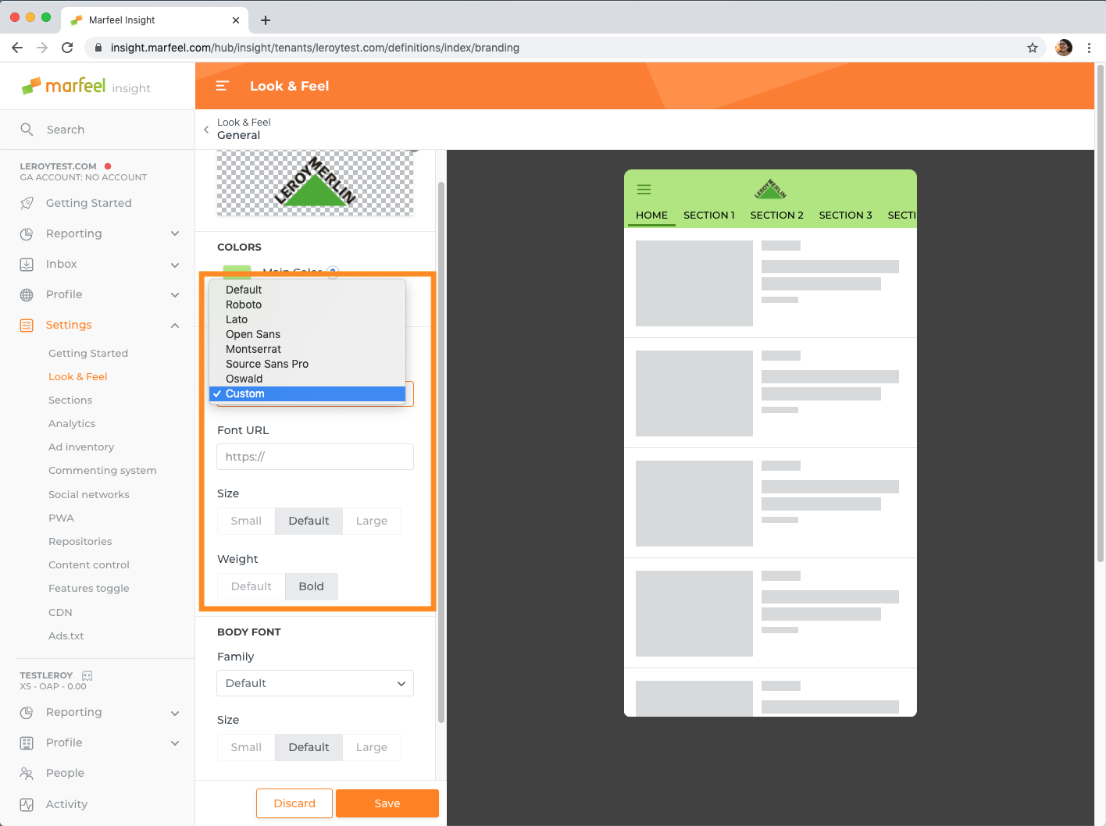Open hamburger menu in mobile preview

click(x=644, y=189)
